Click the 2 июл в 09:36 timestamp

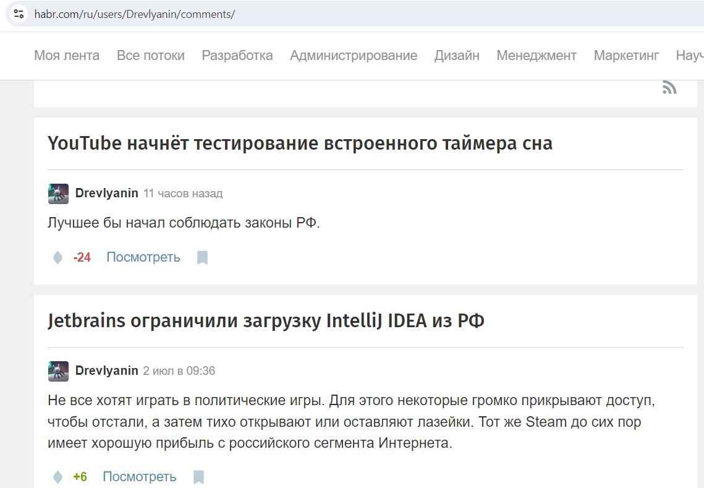tap(179, 370)
